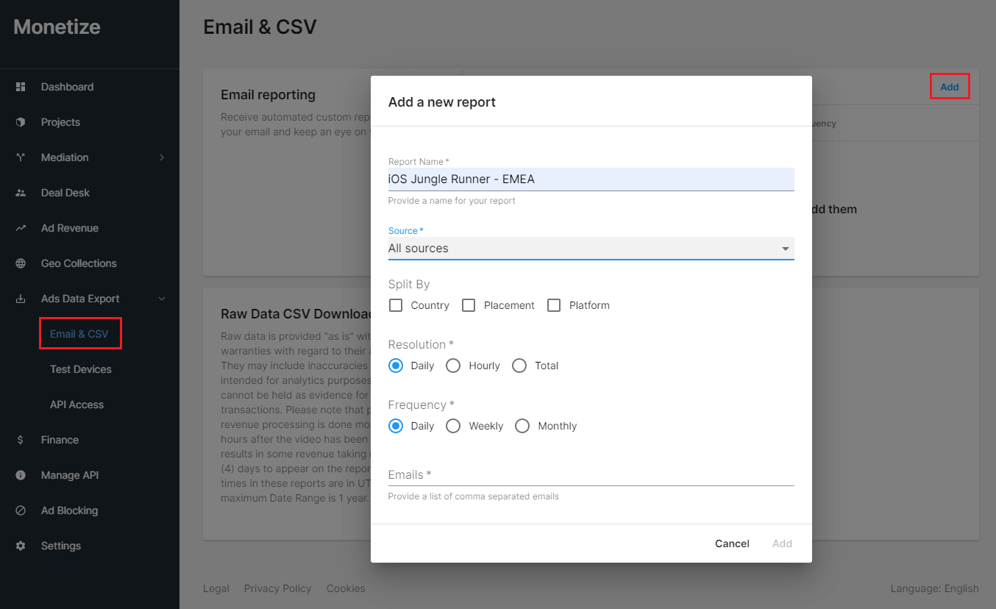The height and width of the screenshot is (609, 996).
Task: Cancel the new report dialog
Action: tap(732, 544)
